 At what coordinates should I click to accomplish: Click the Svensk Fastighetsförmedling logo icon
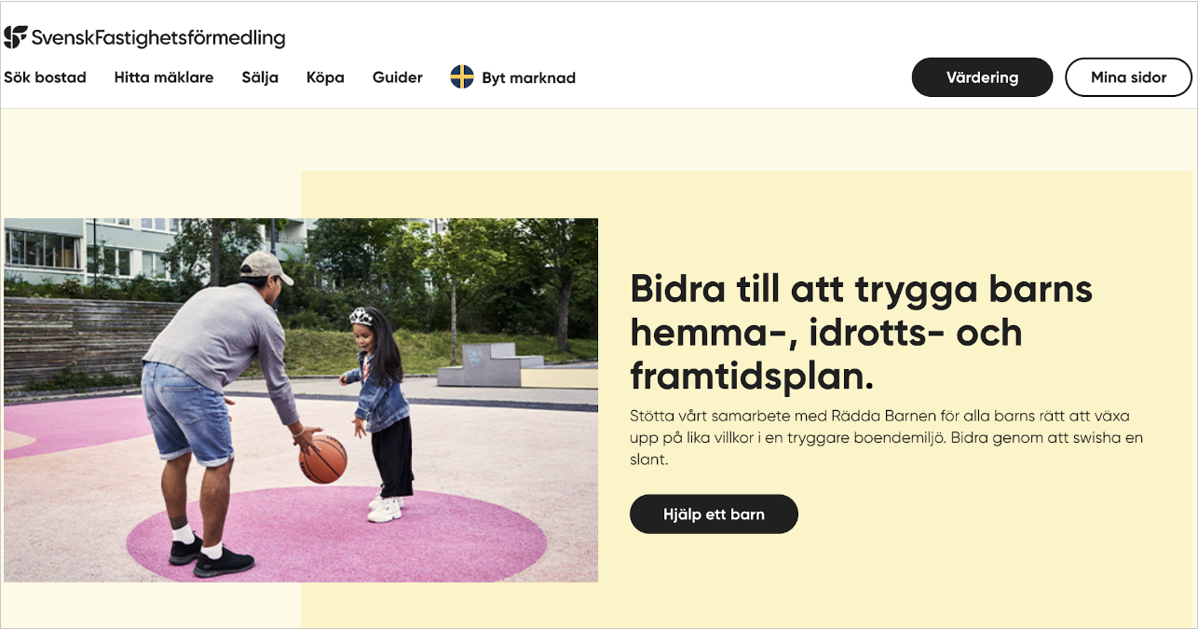(15, 37)
